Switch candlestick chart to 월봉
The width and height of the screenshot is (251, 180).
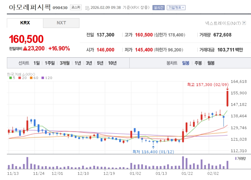(x=211, y=63)
